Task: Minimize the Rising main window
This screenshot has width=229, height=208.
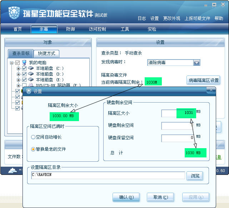Action: click(206, 5)
